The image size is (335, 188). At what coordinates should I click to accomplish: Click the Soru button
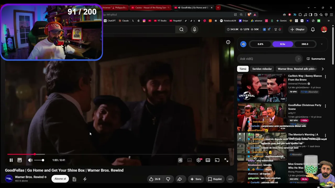pos(196,179)
